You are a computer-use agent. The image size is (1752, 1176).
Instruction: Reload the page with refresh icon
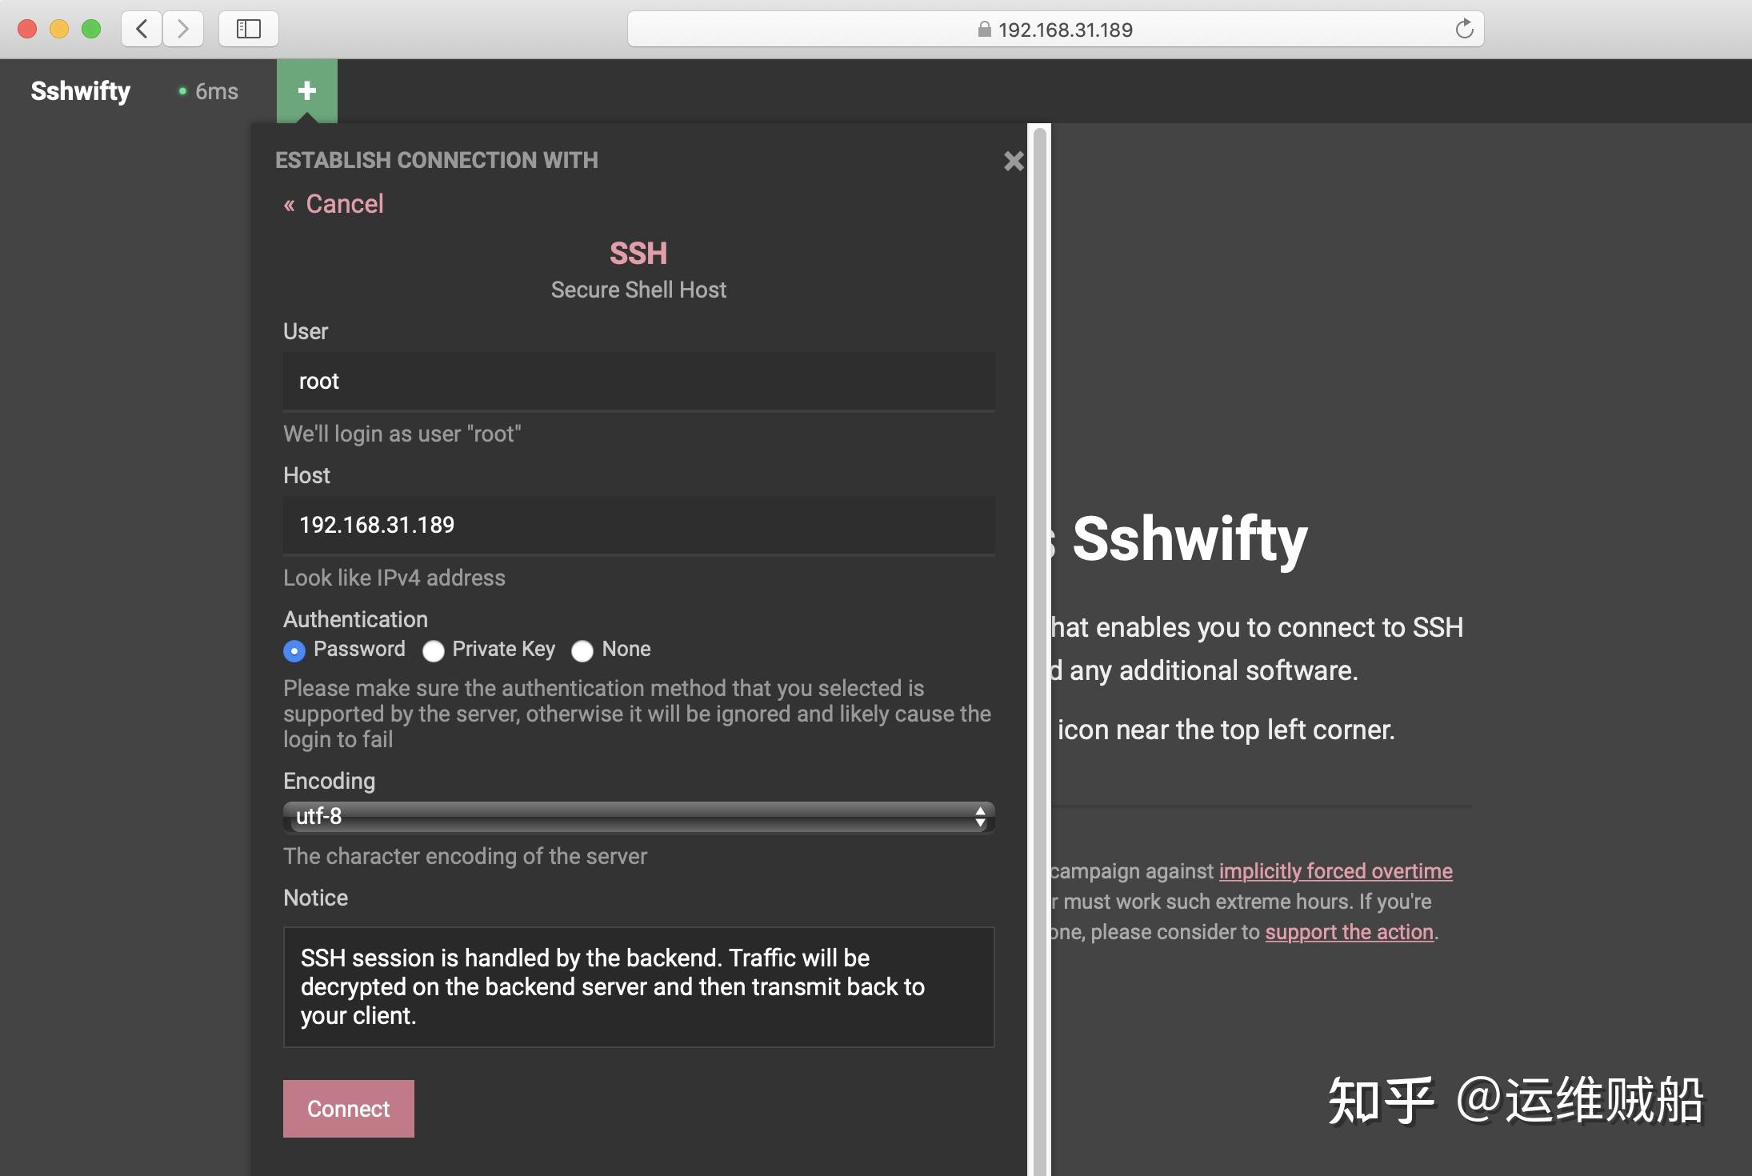pos(1464,29)
